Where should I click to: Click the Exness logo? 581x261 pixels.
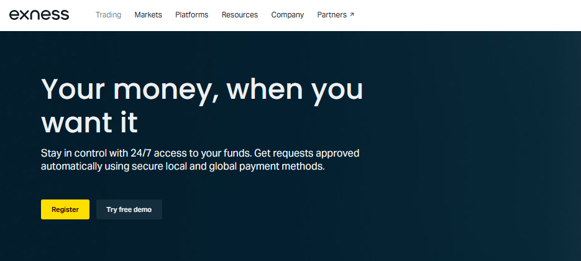(x=39, y=15)
